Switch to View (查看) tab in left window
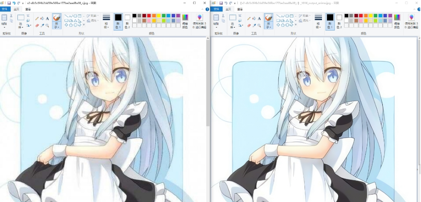 [28, 9]
